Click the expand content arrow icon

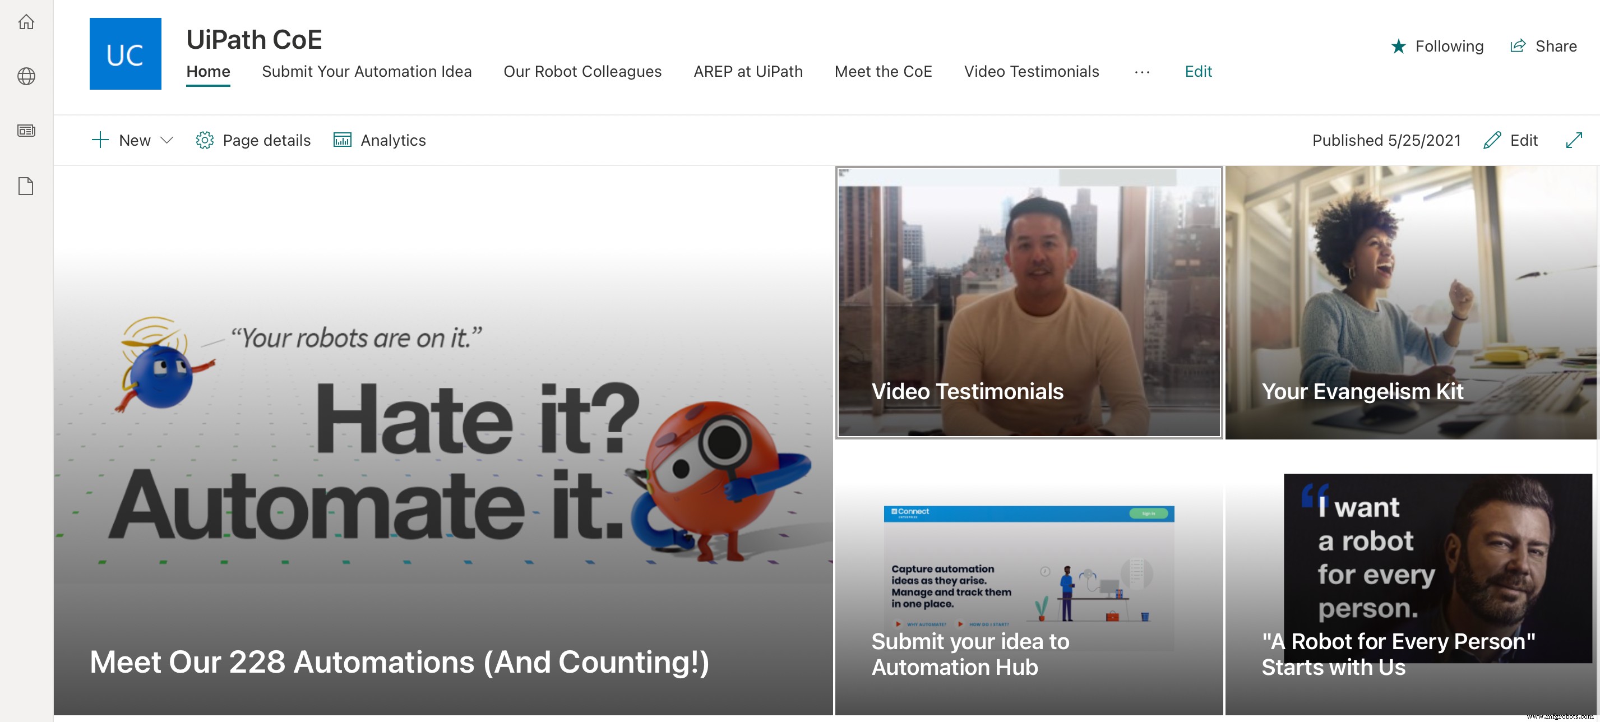coord(1573,140)
